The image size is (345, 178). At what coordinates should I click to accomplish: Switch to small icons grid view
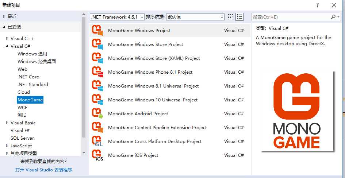click(x=230, y=17)
